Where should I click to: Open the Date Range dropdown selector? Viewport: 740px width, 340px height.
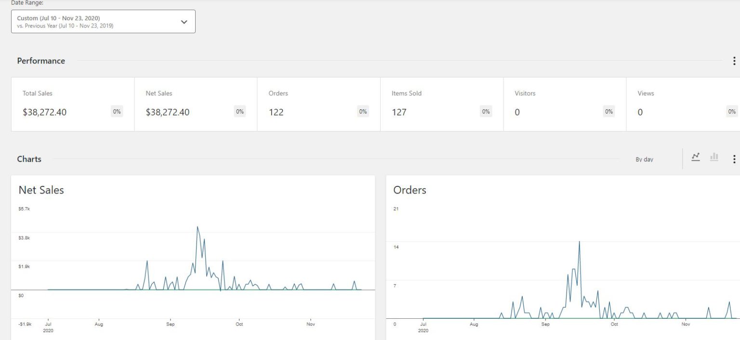(x=103, y=22)
